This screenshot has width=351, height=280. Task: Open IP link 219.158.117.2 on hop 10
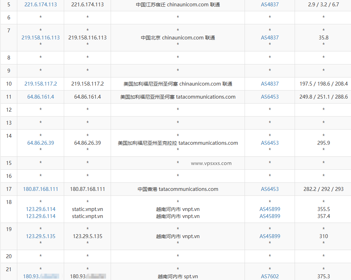click(x=40, y=84)
